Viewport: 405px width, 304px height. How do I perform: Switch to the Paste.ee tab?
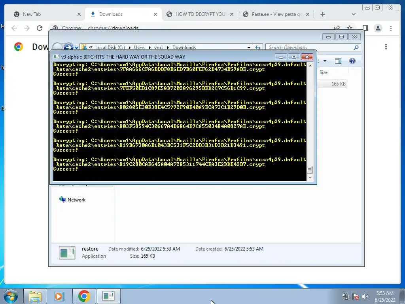click(276, 14)
